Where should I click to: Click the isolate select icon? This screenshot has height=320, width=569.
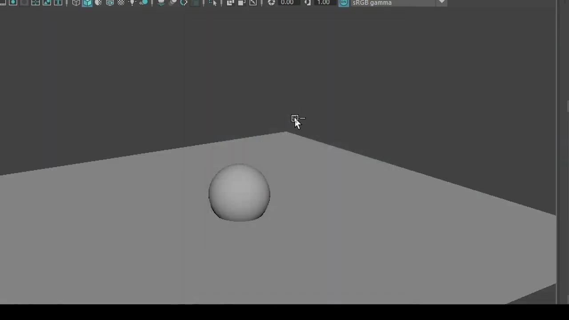[213, 3]
